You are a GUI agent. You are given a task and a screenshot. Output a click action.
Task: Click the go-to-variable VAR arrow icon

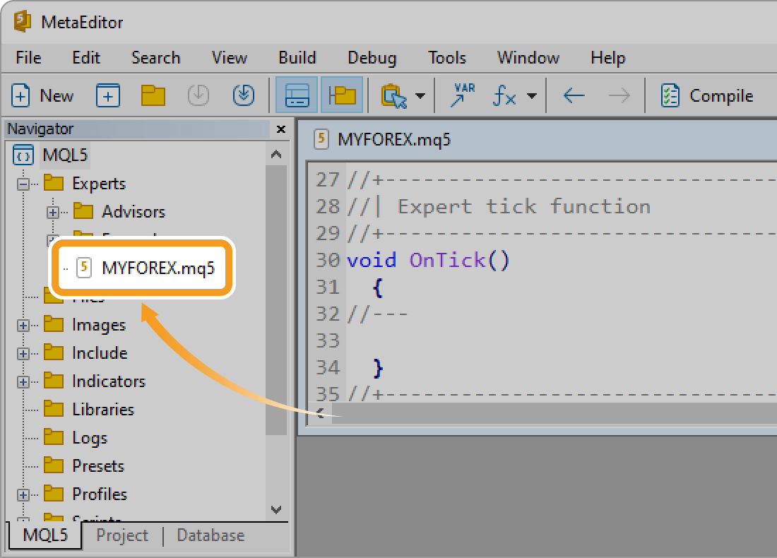click(x=463, y=95)
